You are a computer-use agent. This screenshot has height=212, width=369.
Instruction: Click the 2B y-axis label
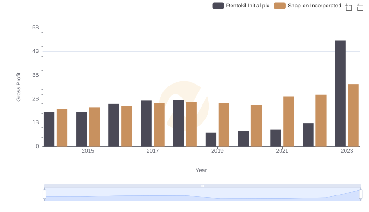(36, 99)
